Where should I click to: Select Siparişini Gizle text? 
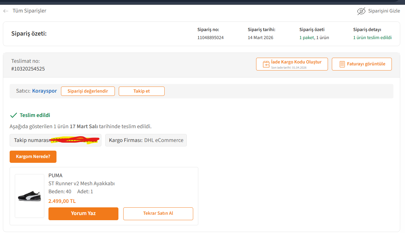tap(384, 11)
